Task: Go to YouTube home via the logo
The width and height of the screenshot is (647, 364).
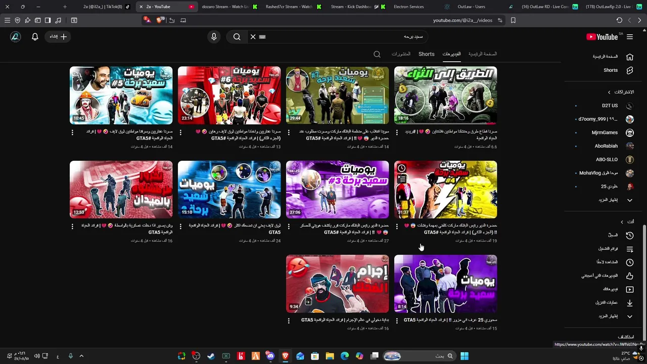Action: [x=602, y=36]
